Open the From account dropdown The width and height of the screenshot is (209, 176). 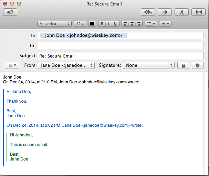point(66,65)
